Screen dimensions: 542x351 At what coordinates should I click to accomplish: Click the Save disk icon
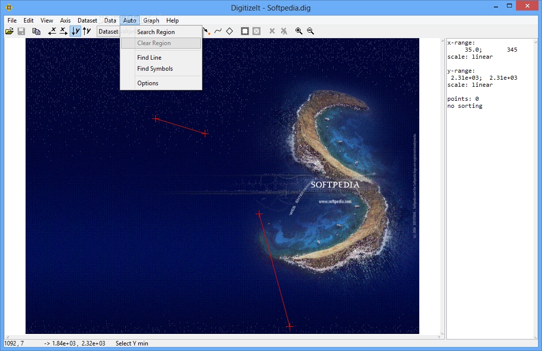tap(21, 31)
